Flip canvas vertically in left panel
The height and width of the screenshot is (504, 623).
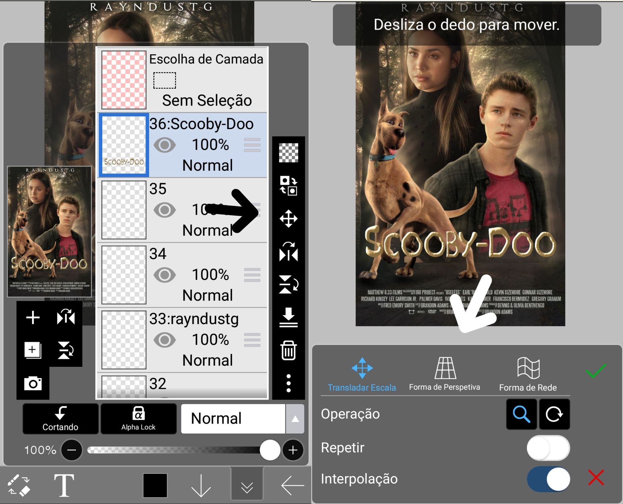[66, 350]
